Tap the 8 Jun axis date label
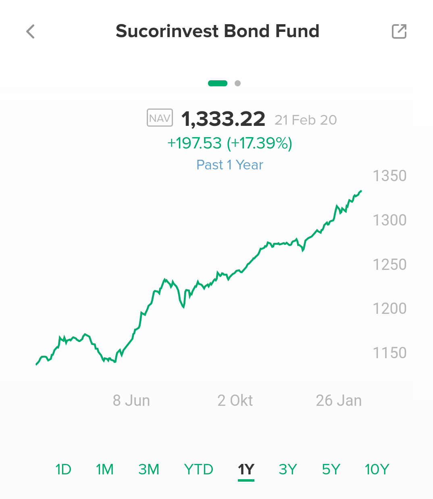433x499 pixels. click(131, 401)
